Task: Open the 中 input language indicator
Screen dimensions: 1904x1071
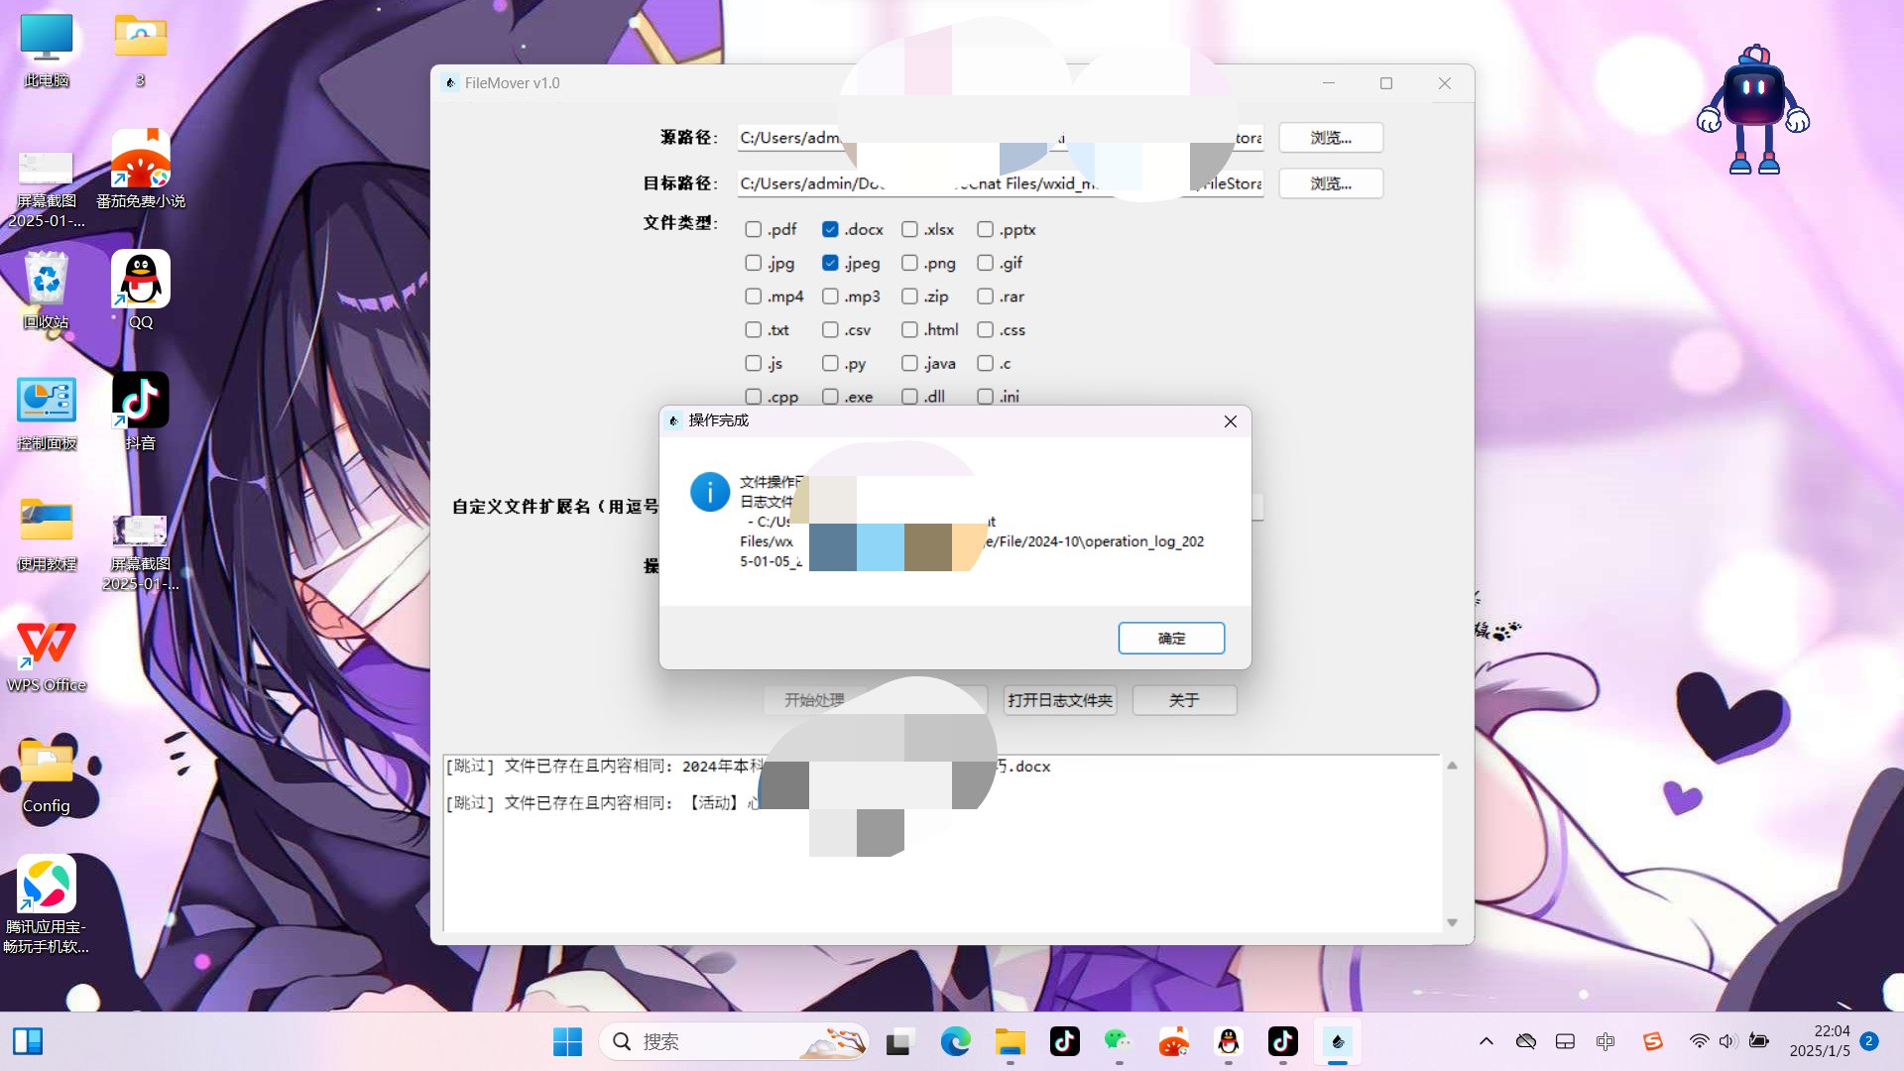Action: point(1606,1041)
